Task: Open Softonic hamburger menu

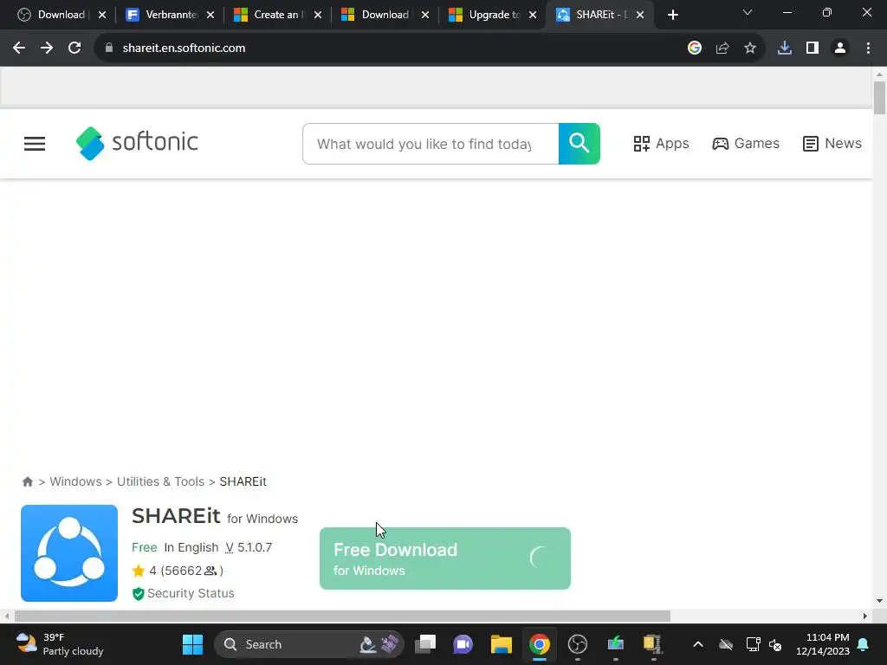Action: pos(35,144)
